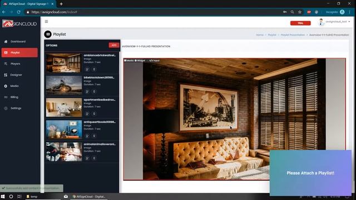
Task: Edit the bikeblackdawn playlist item
Action: pos(87,91)
